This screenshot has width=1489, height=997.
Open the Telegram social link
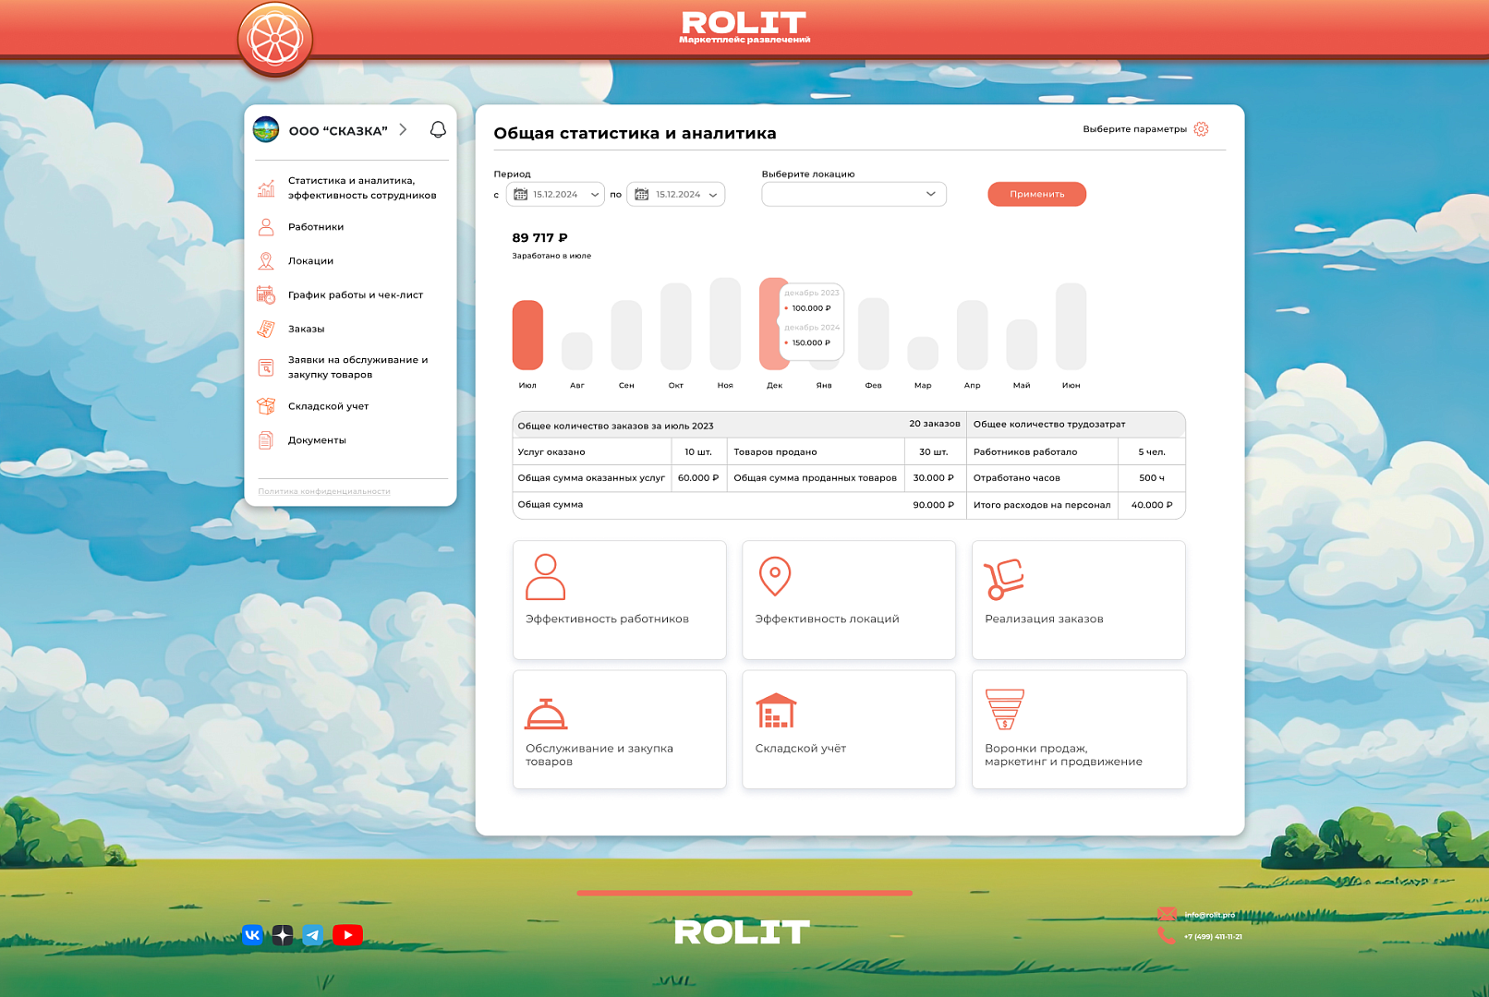(x=313, y=935)
